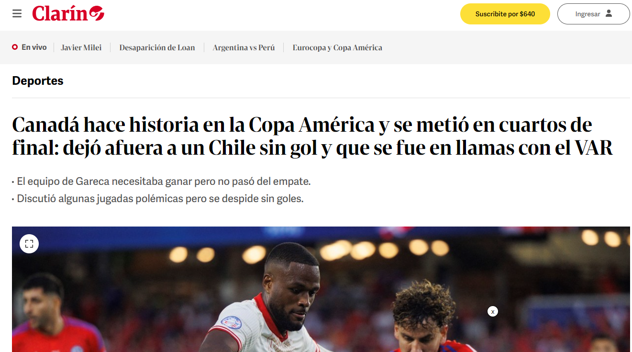The image size is (632, 352).
Task: Sign in with the Ingresar button
Action: 593,14
